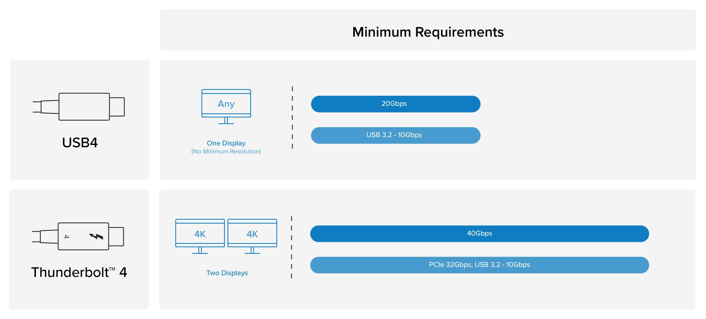Image resolution: width=706 pixels, height=319 pixels.
Task: Click the USB4 text label
Action: pos(80,143)
